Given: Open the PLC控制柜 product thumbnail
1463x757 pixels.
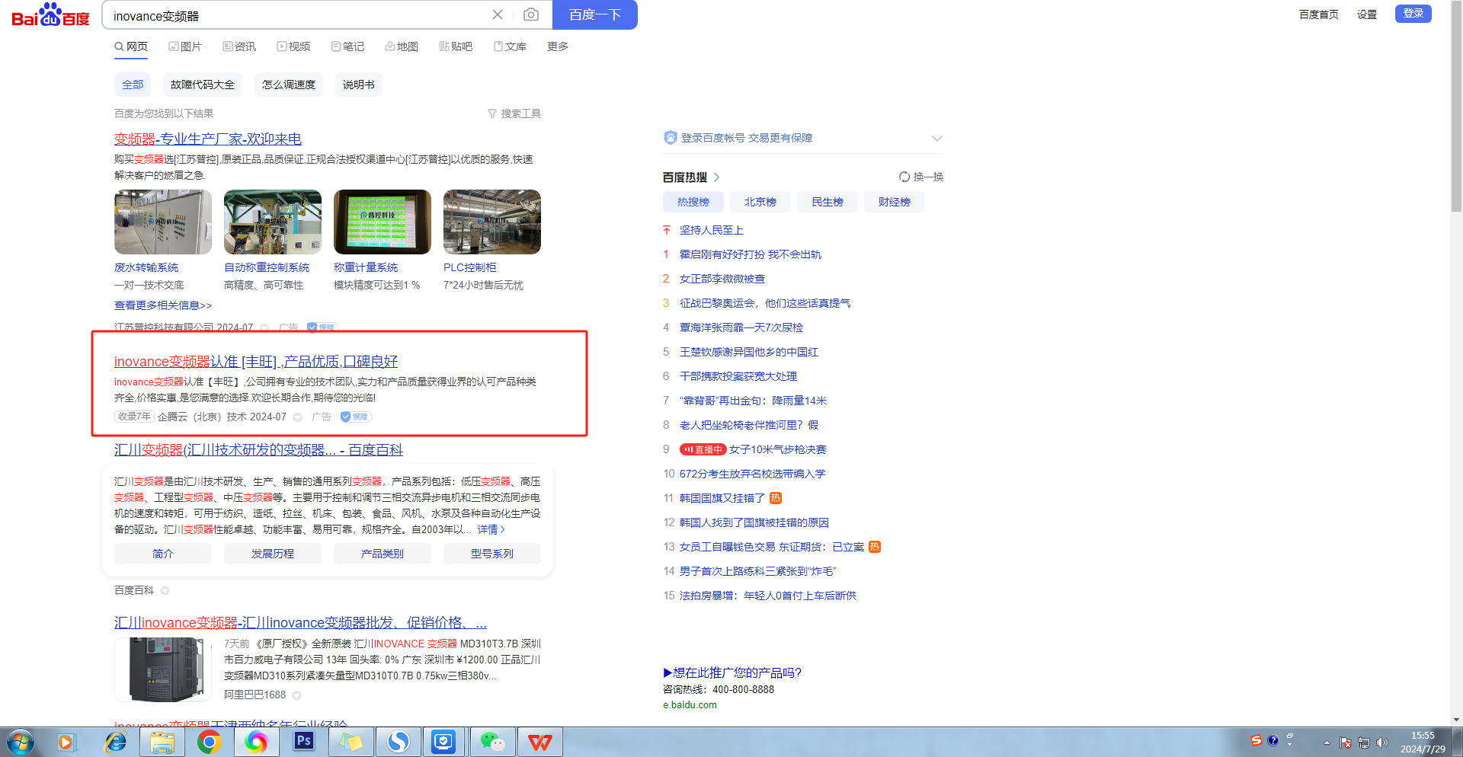Looking at the screenshot, I should (x=491, y=222).
